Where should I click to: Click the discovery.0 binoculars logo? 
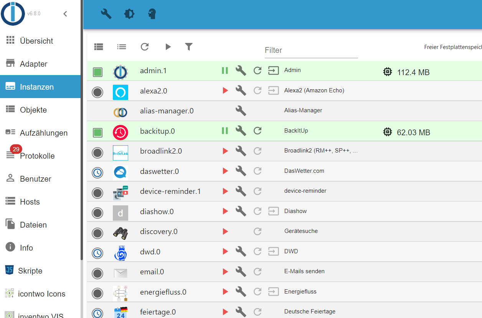(x=121, y=233)
